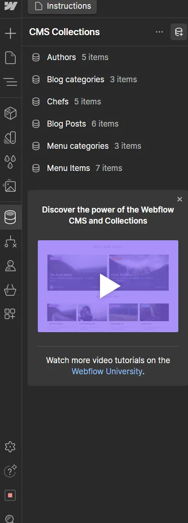Click the Blog Posts database icon
The width and height of the screenshot is (188, 523).
click(x=36, y=124)
